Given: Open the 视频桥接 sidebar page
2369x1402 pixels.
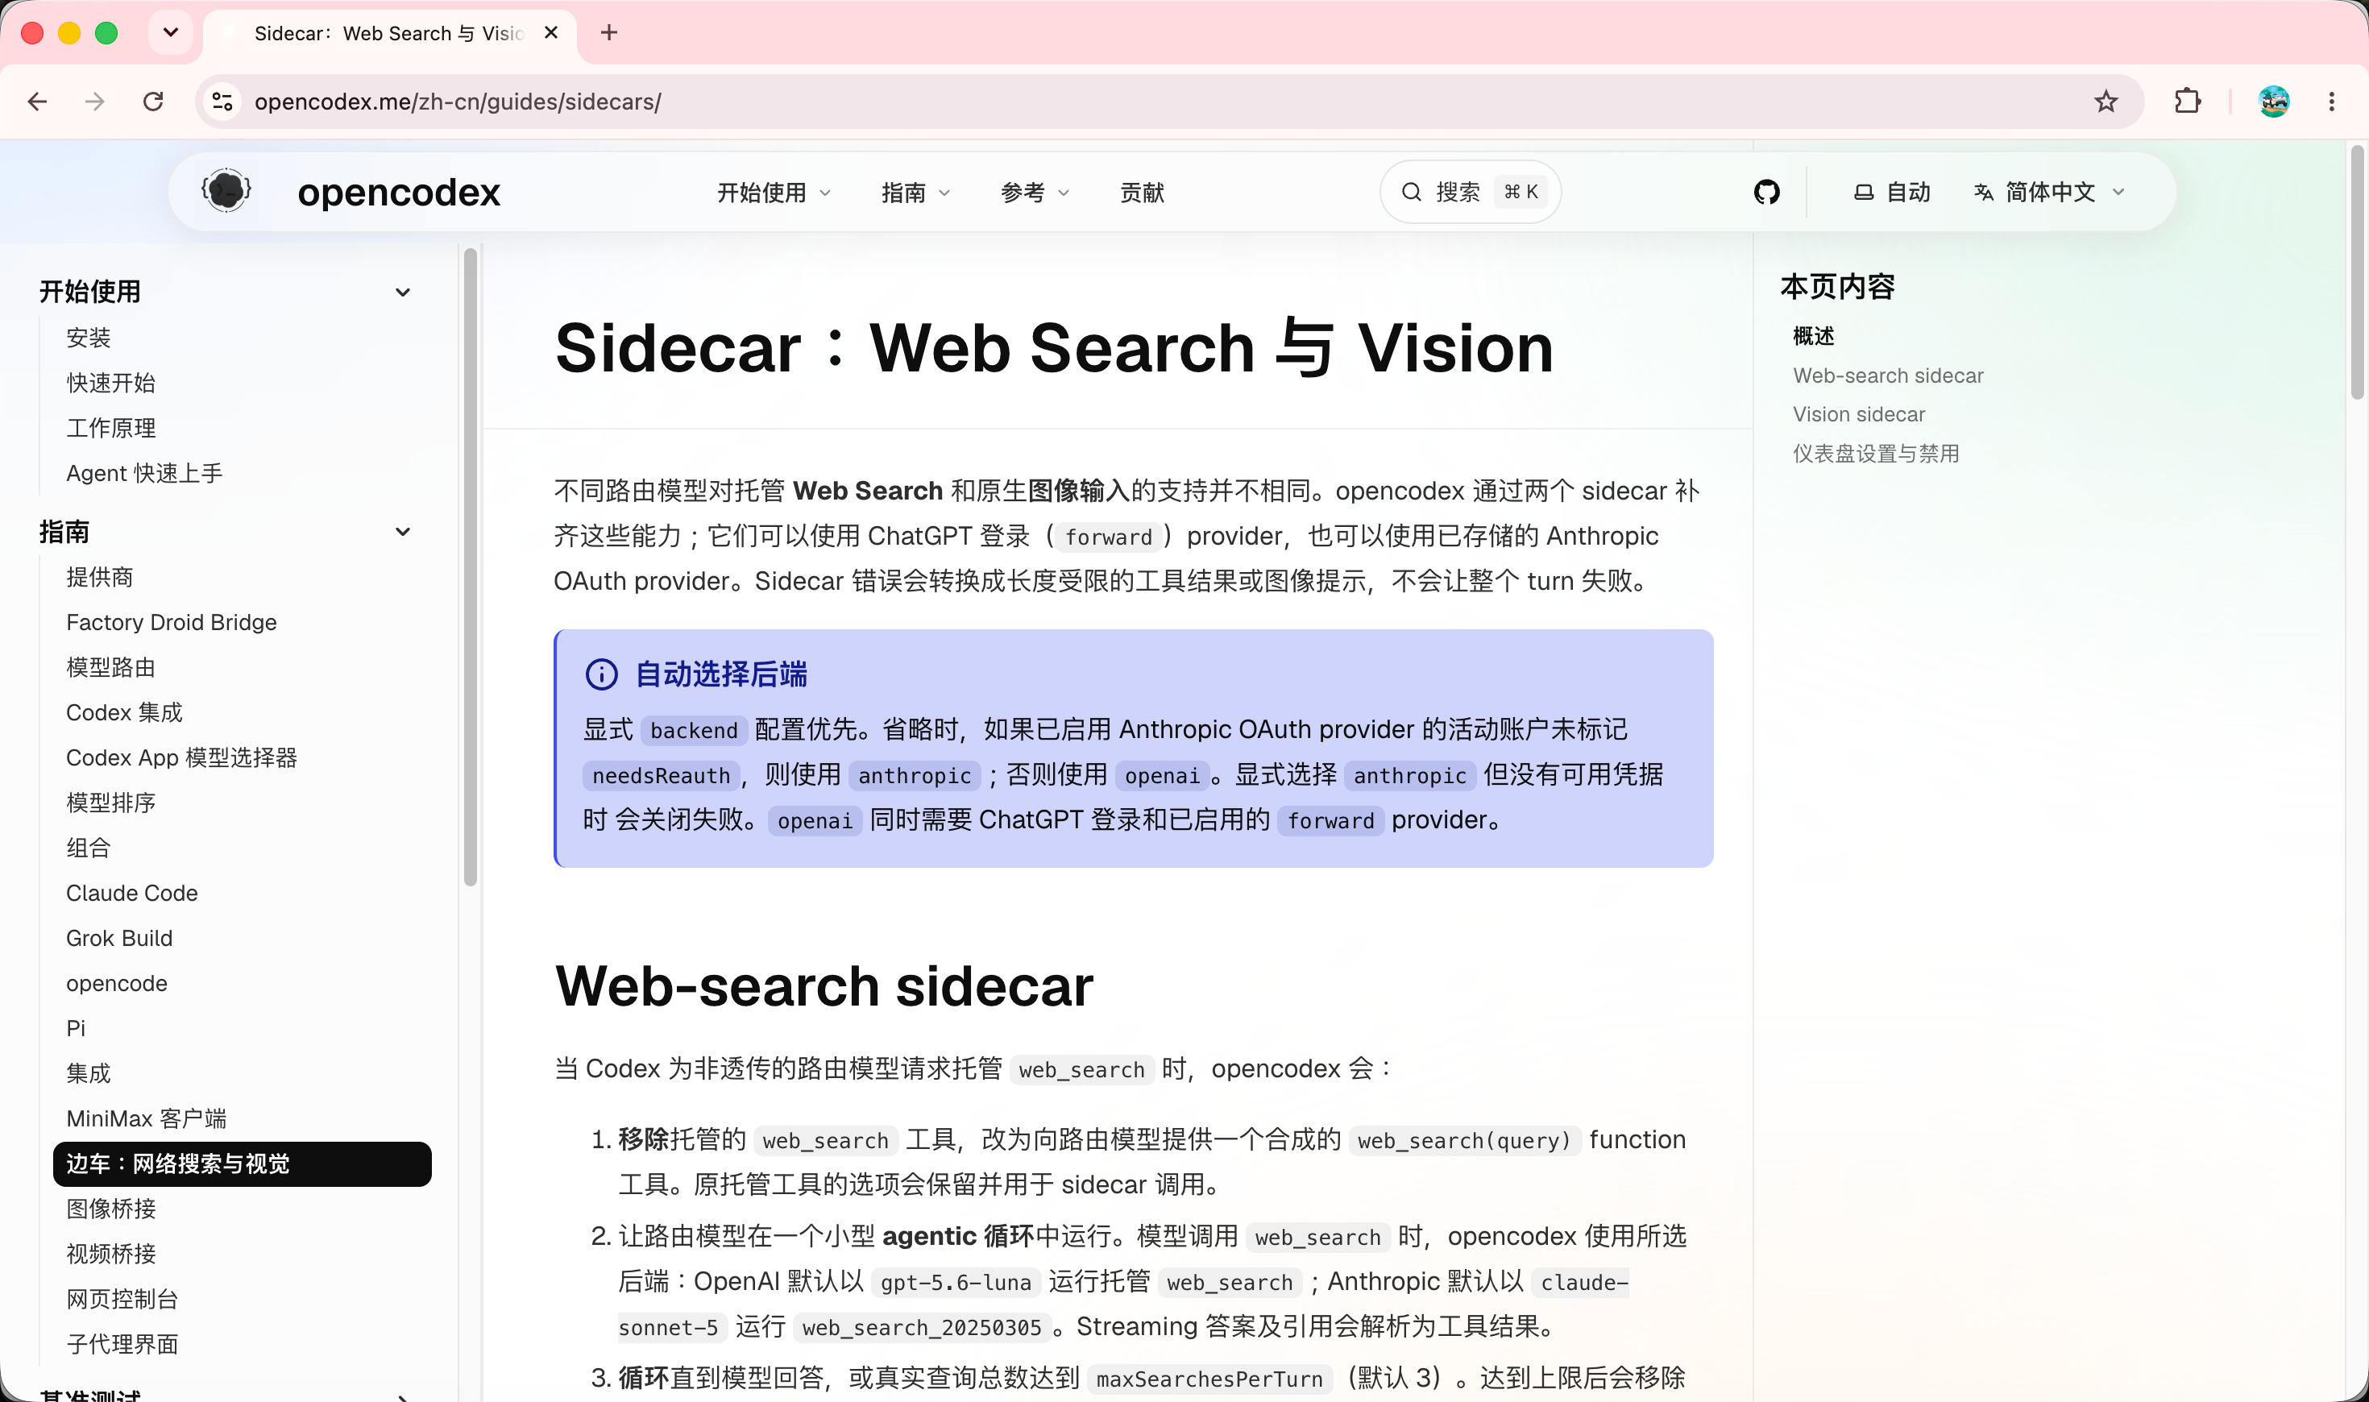Looking at the screenshot, I should [110, 1254].
